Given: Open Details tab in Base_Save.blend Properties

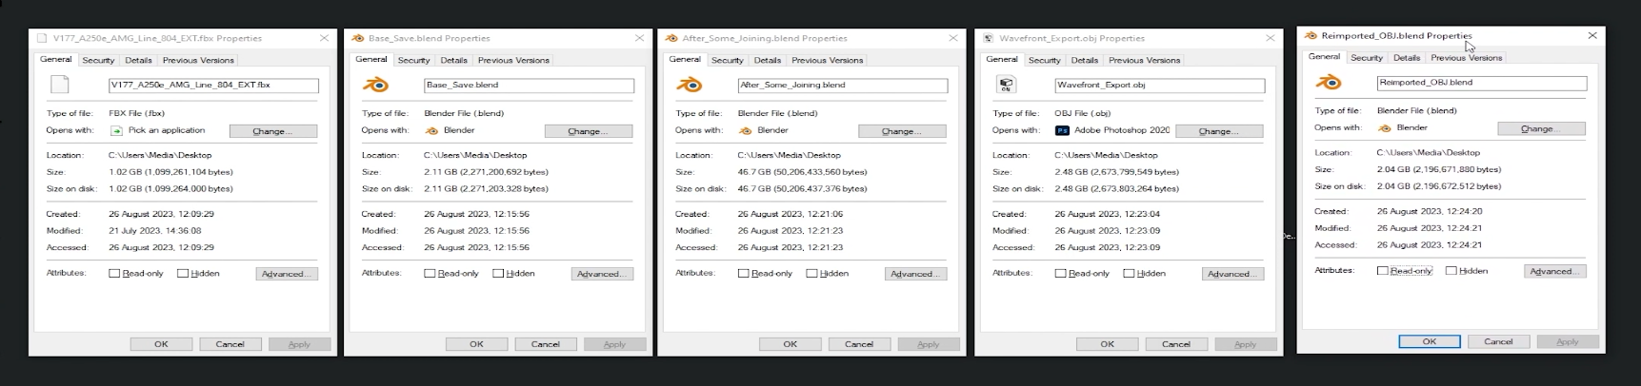Looking at the screenshot, I should [x=454, y=60].
